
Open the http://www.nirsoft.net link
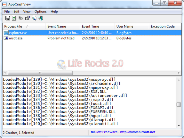point(138,132)
